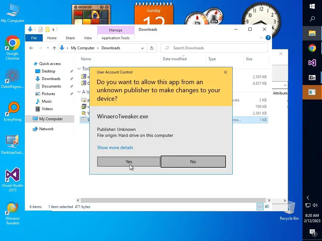Select the Recycle Bin desktop icon
This screenshot has height=241, width=322.
coord(289,211)
